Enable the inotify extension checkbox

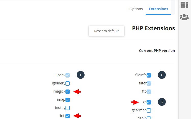point(67,108)
